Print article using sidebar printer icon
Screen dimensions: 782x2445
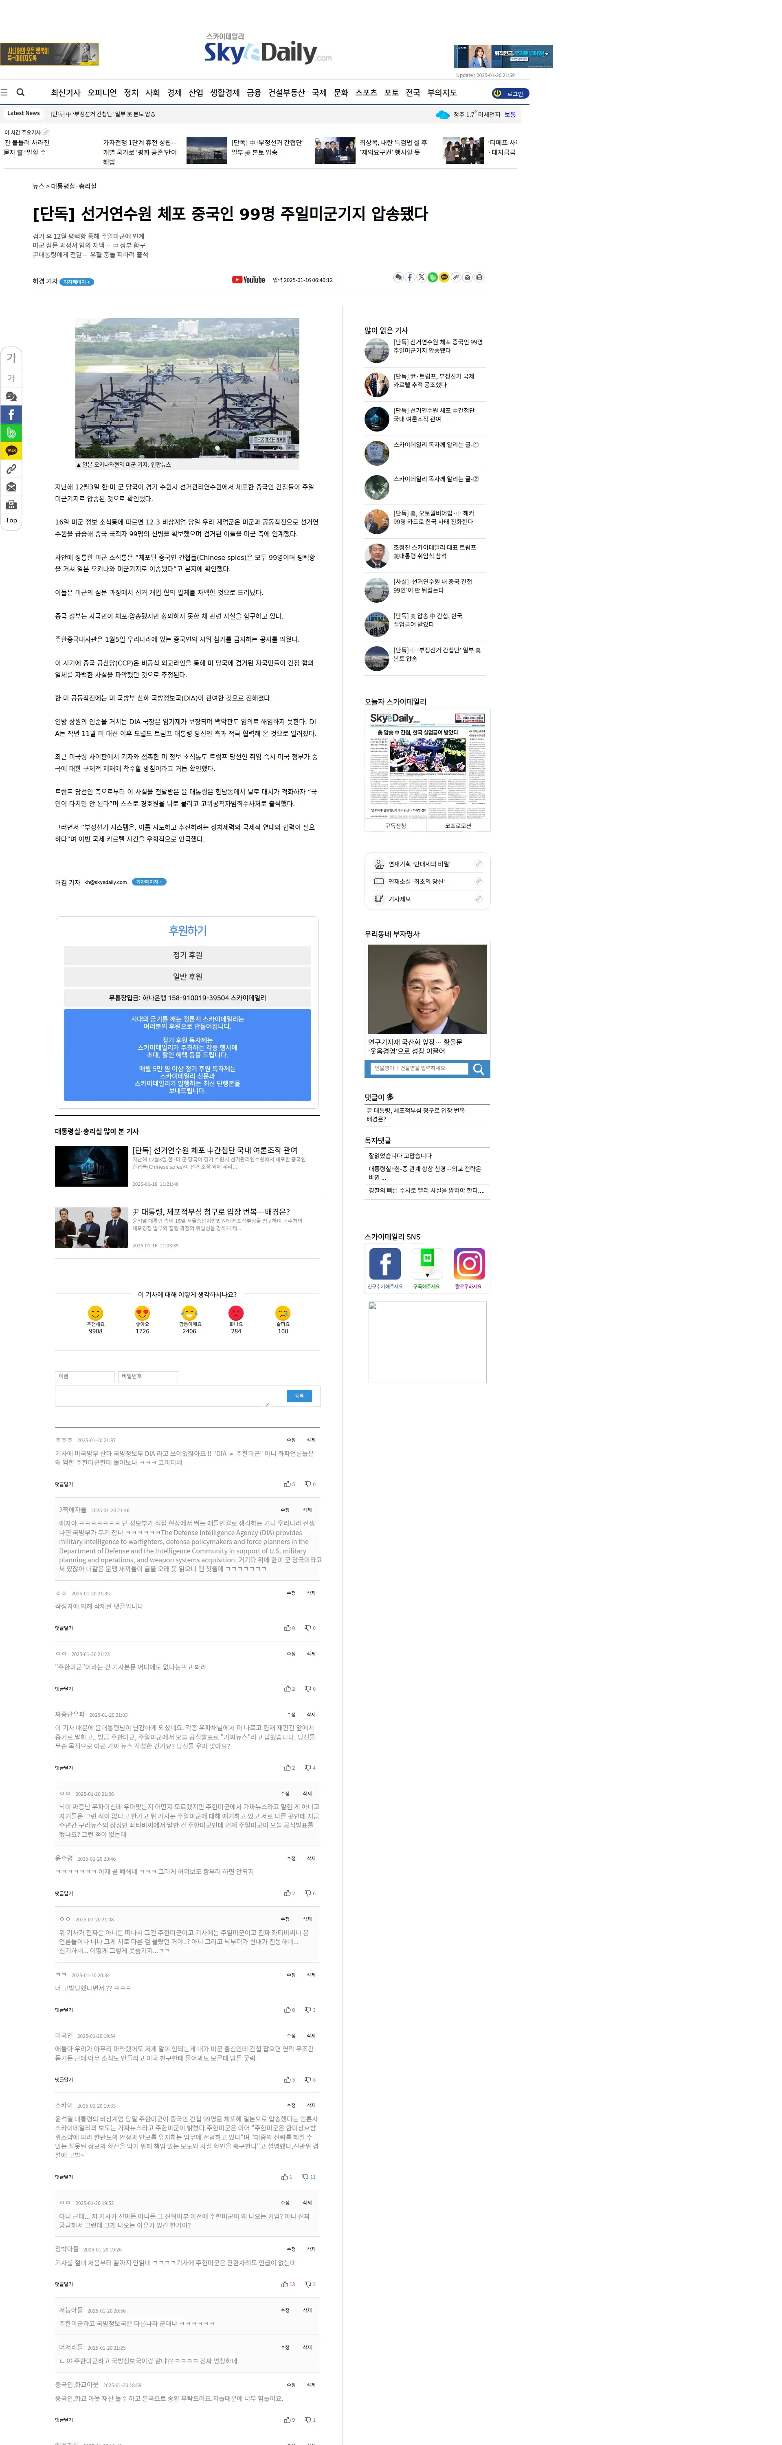coord(11,505)
